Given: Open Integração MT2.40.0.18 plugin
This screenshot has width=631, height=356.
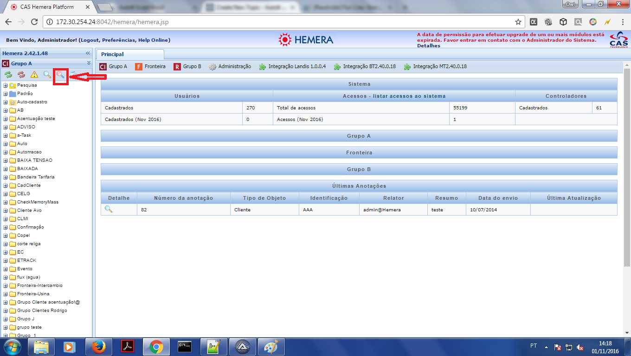Looking at the screenshot, I should (x=436, y=66).
